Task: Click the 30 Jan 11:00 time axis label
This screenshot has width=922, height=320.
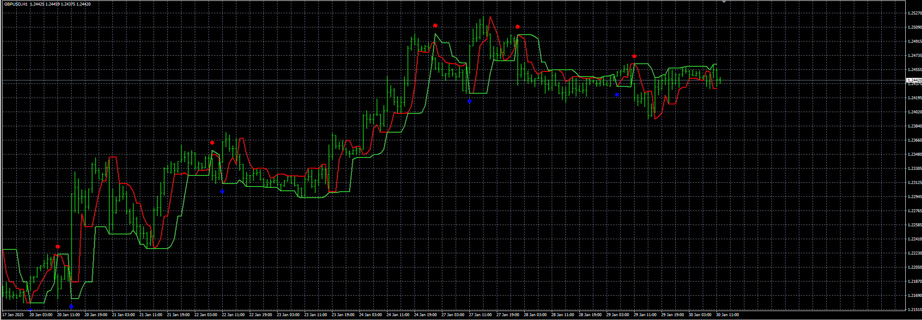Action: pos(727,315)
